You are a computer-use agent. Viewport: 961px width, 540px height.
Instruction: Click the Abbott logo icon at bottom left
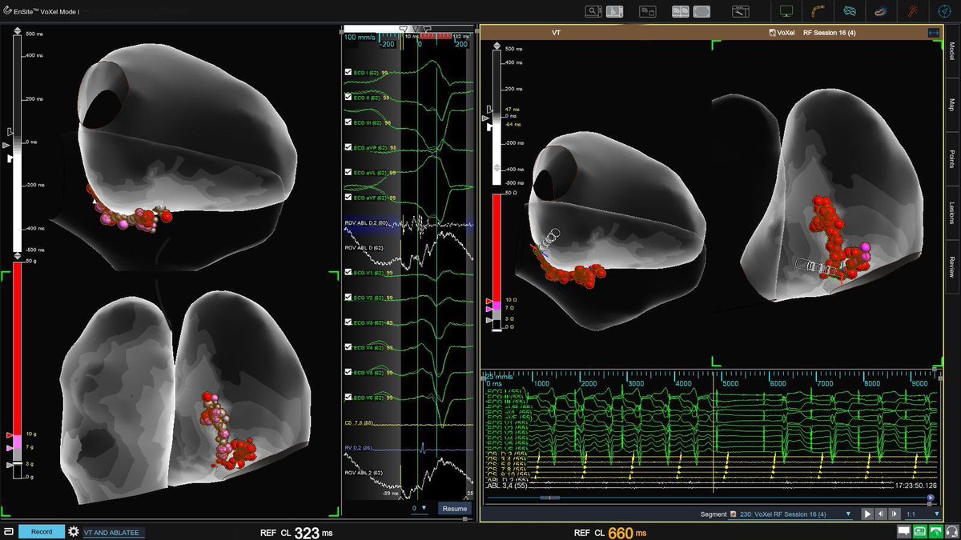[7, 531]
